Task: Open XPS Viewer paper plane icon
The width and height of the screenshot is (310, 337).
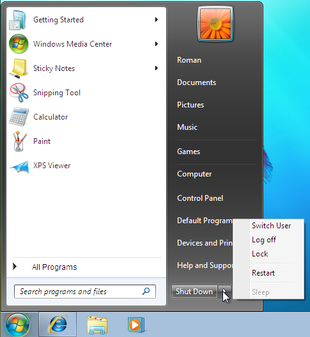Action: click(19, 166)
